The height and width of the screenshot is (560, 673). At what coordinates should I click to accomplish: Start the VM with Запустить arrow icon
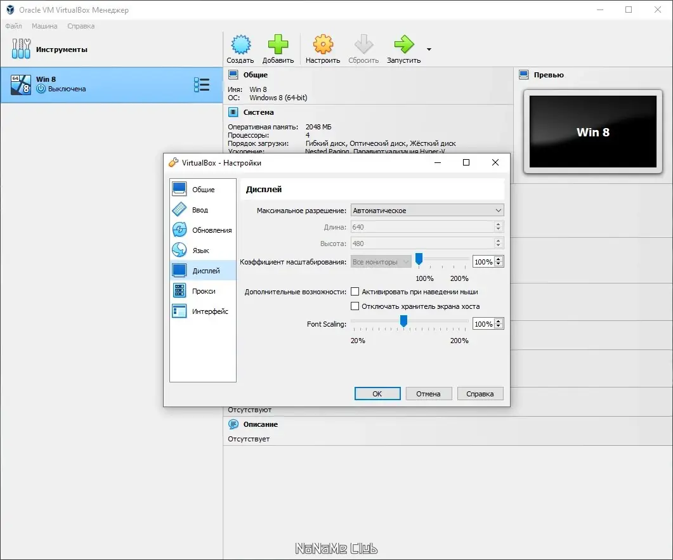404,44
